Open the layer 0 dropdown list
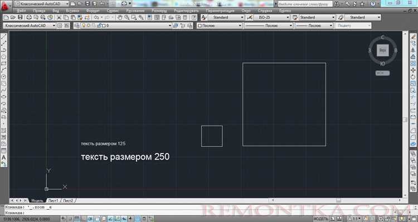 click(170, 26)
